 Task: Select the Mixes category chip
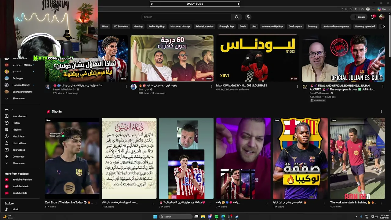(x=105, y=27)
